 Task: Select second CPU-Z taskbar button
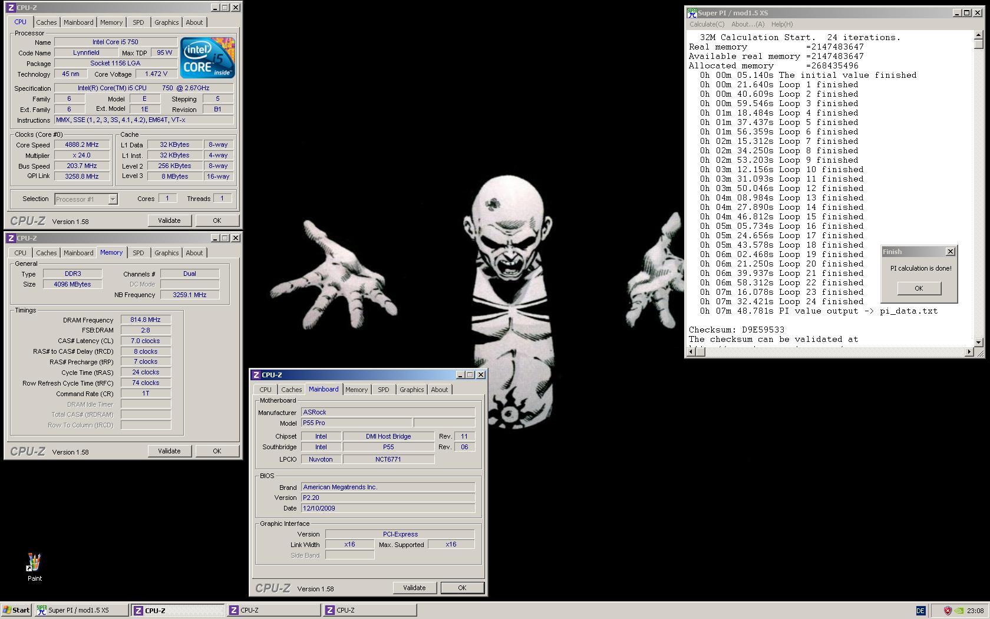pyautogui.click(x=274, y=610)
